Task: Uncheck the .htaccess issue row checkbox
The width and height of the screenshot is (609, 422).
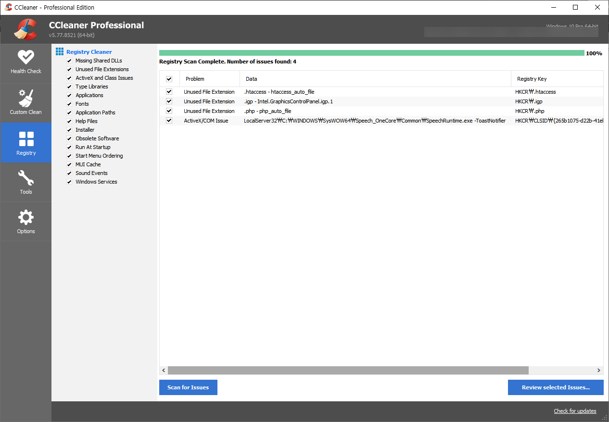Action: (x=169, y=91)
